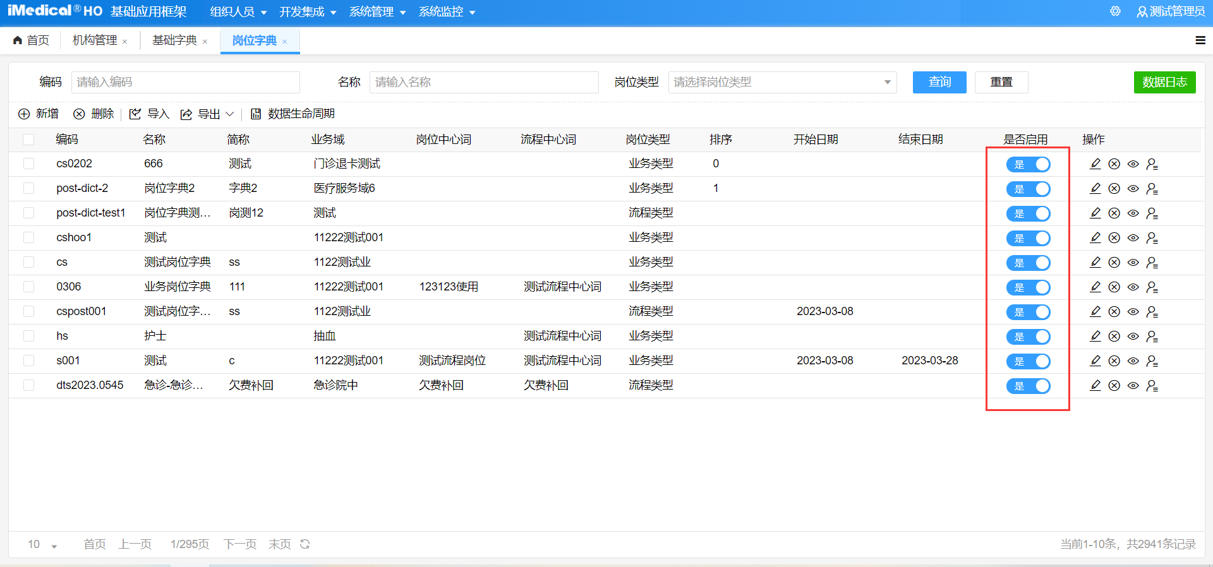Select the 岗位字典 tab
1213x567 pixels.
point(254,40)
